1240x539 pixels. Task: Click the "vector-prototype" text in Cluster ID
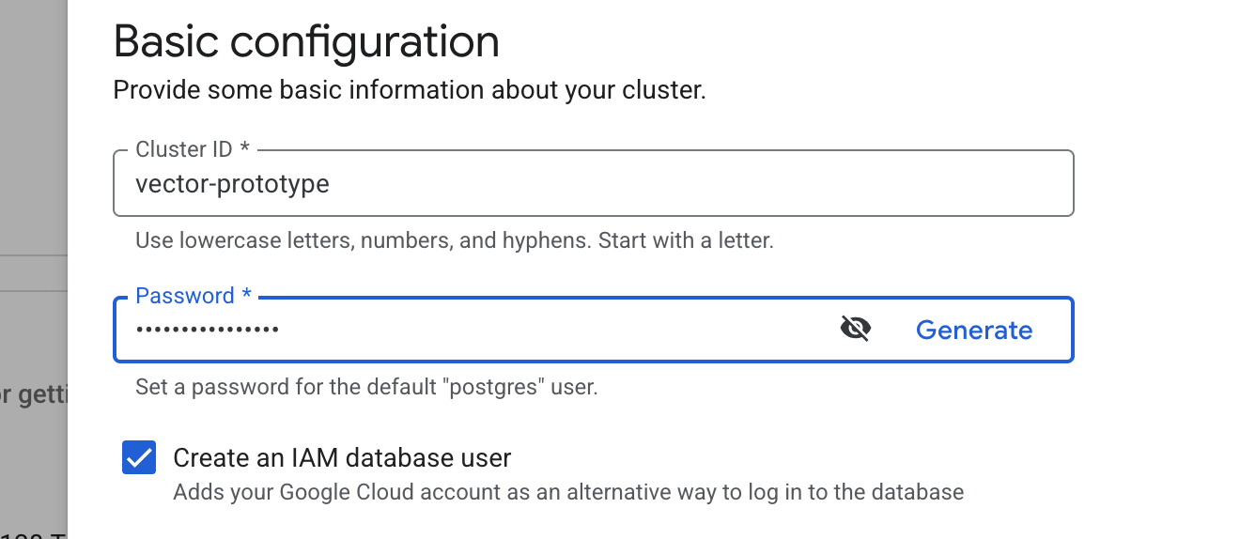[232, 183]
